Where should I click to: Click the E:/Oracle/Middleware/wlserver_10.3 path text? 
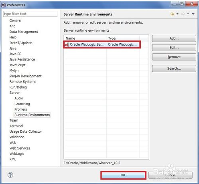pyautogui.click(x=92, y=163)
